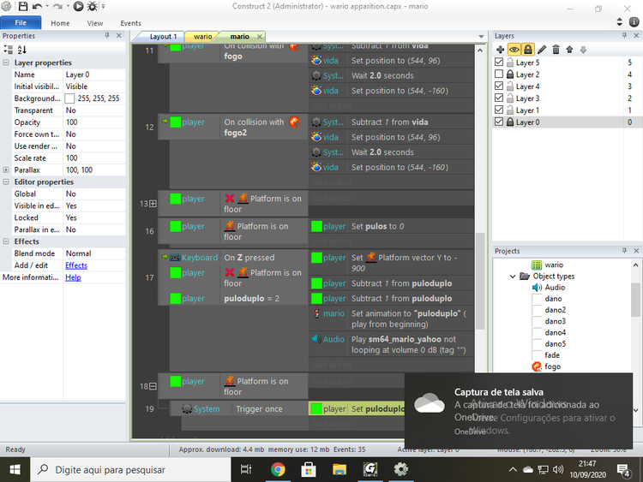
Task: Rename layer with the pencil icon
Action: point(542,50)
